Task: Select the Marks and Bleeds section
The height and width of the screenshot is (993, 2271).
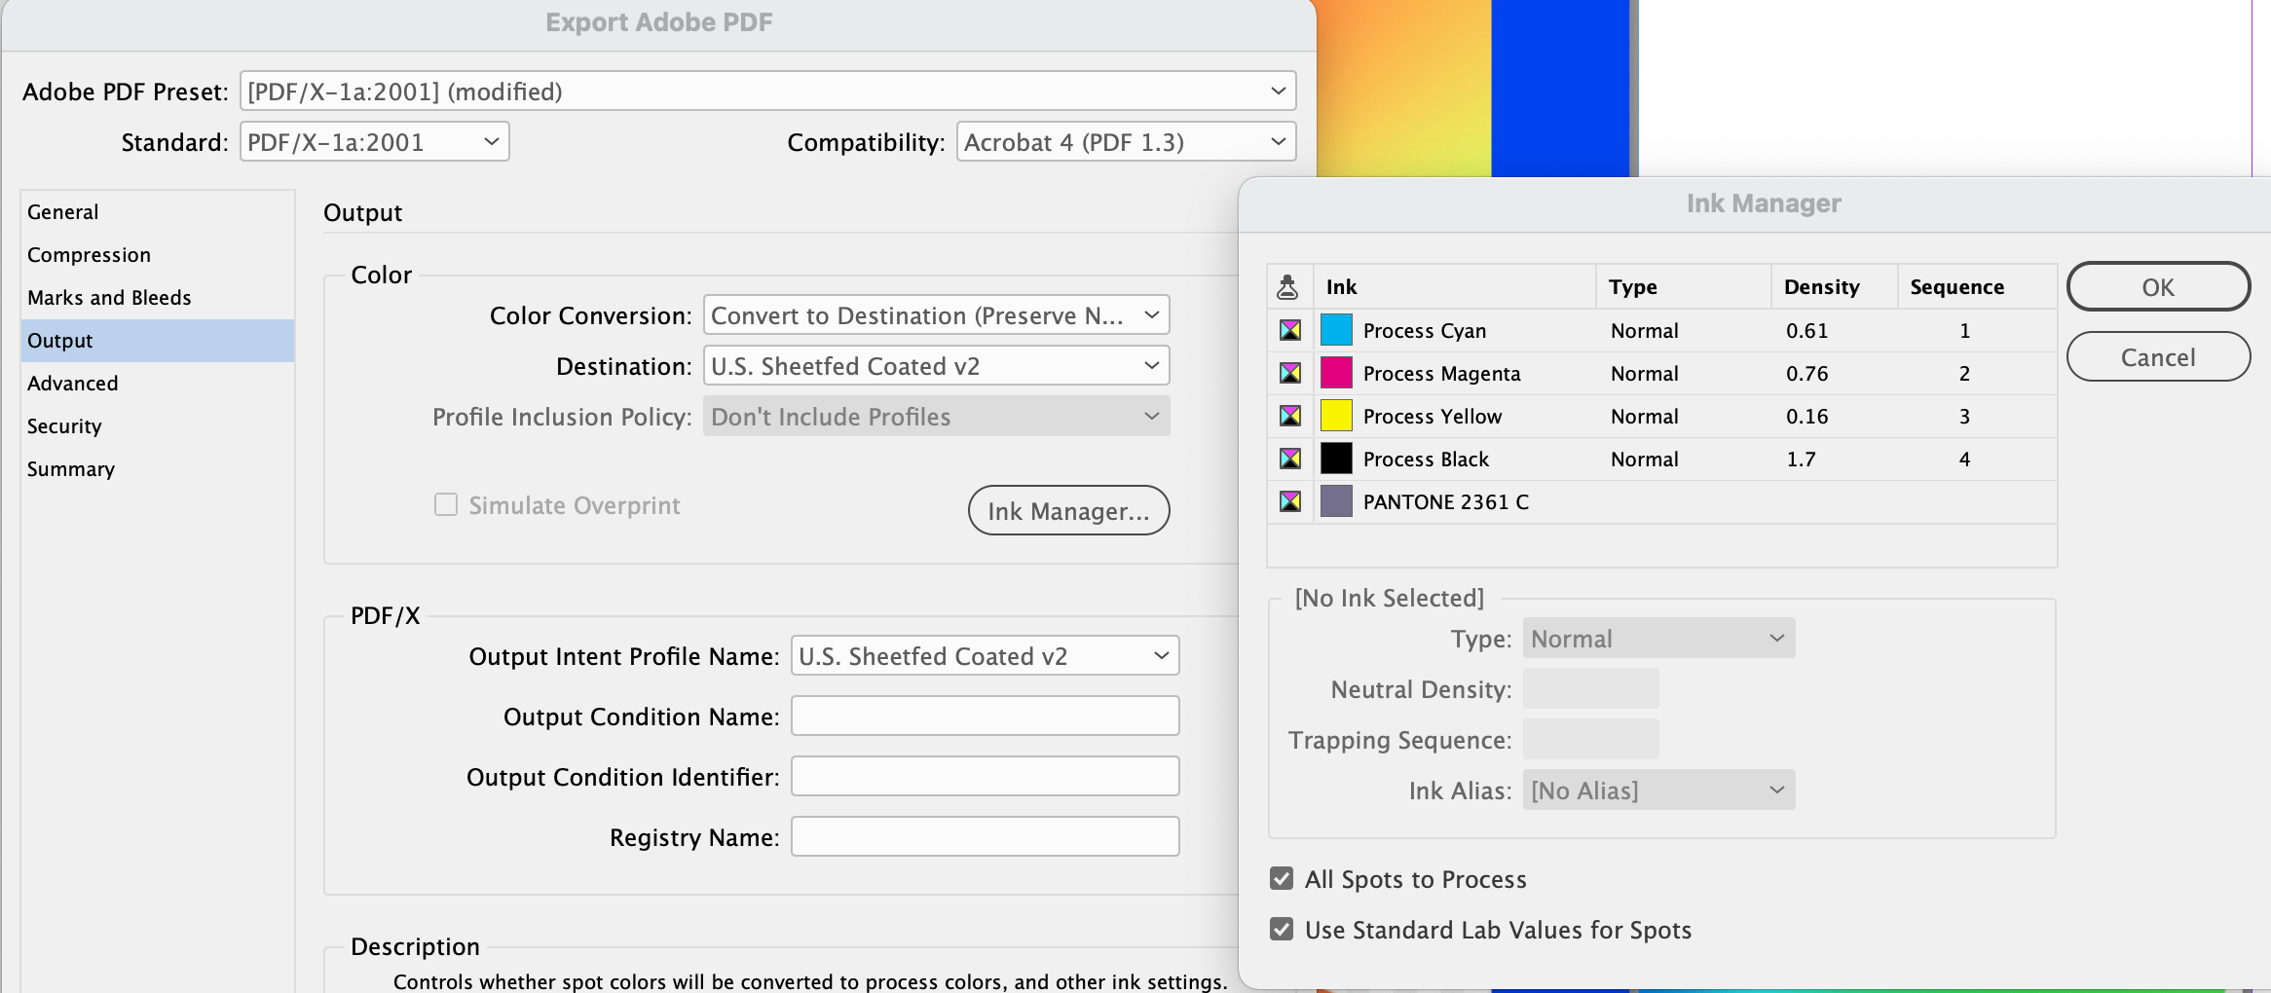Action: [x=109, y=297]
